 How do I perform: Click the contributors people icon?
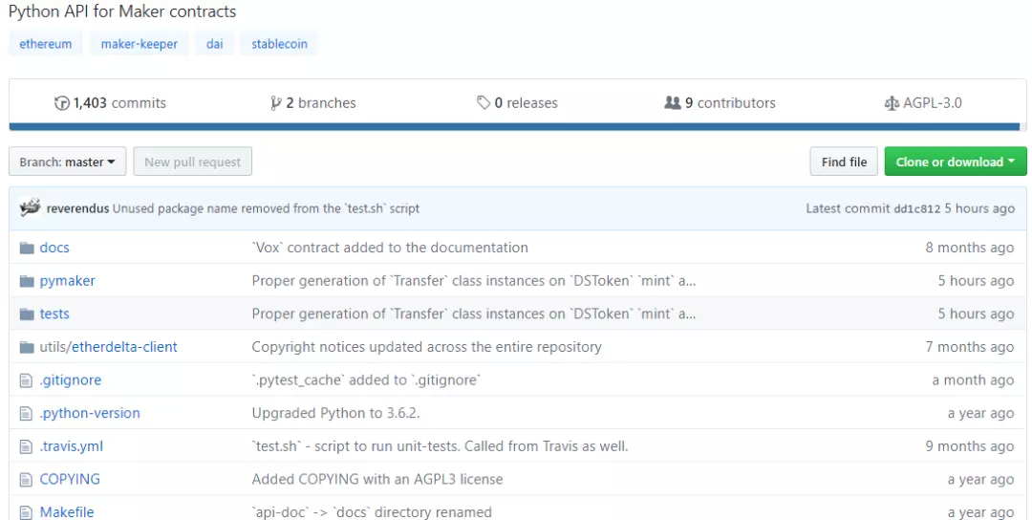673,102
